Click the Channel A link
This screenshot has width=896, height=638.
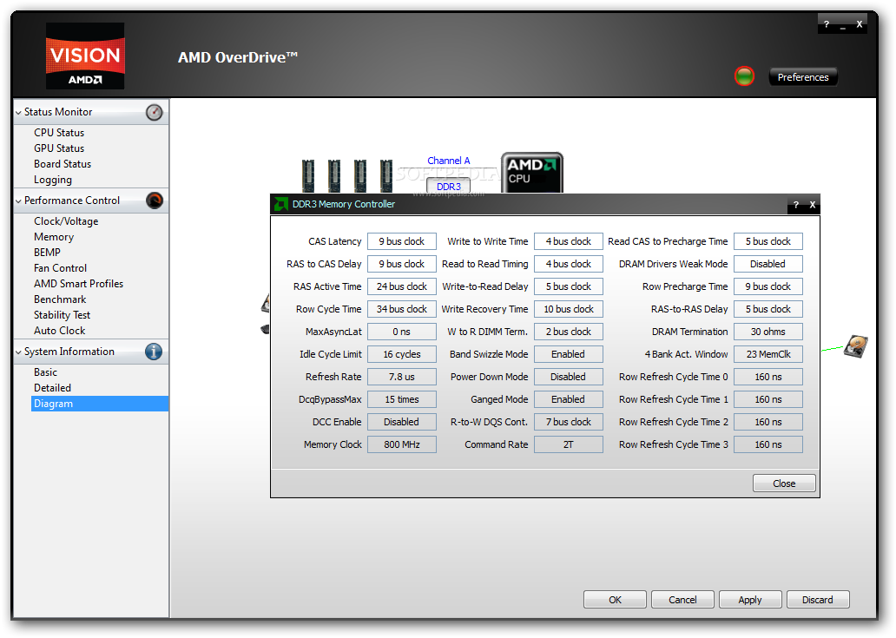449,161
